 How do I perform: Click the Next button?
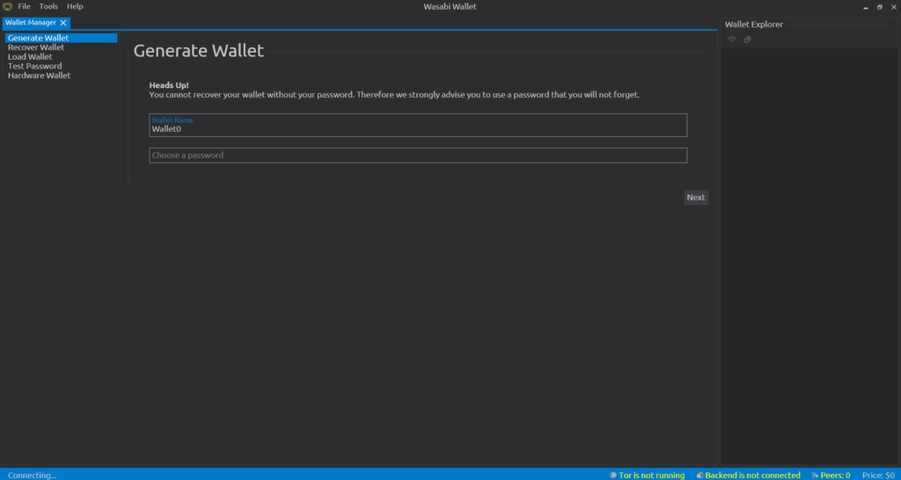pyautogui.click(x=696, y=198)
